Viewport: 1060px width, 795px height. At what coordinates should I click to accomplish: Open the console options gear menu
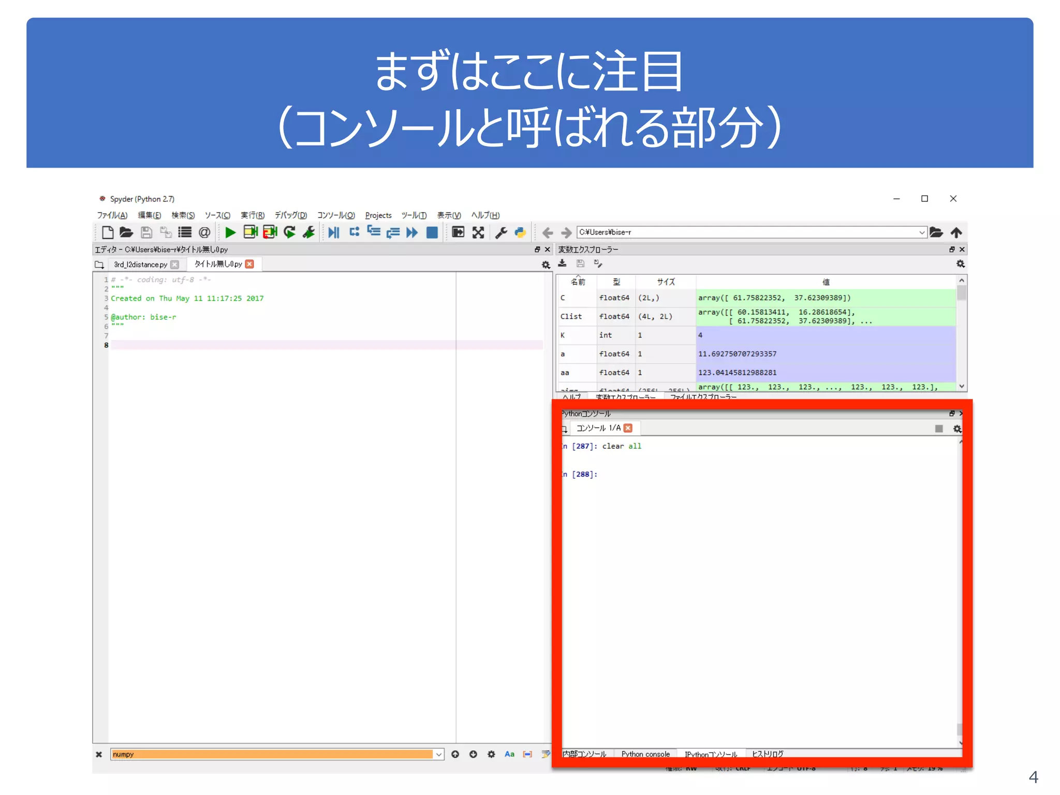click(x=957, y=429)
